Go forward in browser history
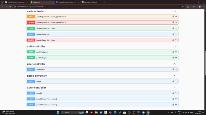Screen dimensions: 206x115 coord(6,7)
